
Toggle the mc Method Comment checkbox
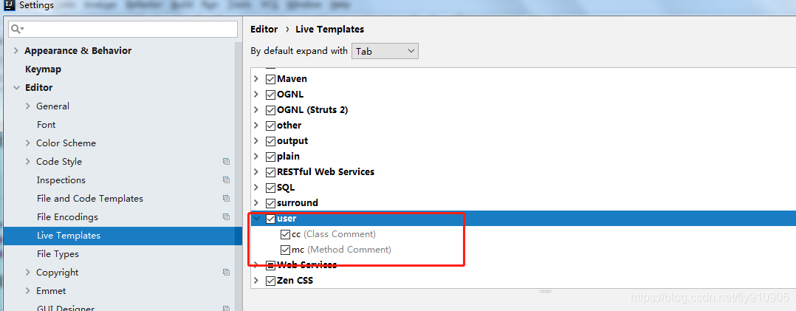285,250
